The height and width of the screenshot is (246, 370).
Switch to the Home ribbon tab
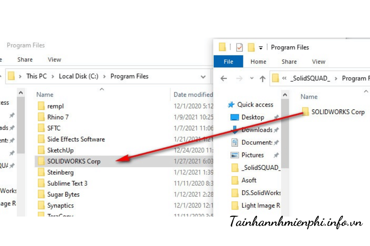(x=258, y=61)
